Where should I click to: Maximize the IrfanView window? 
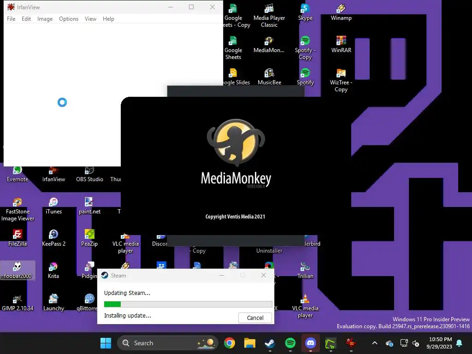(191, 7)
